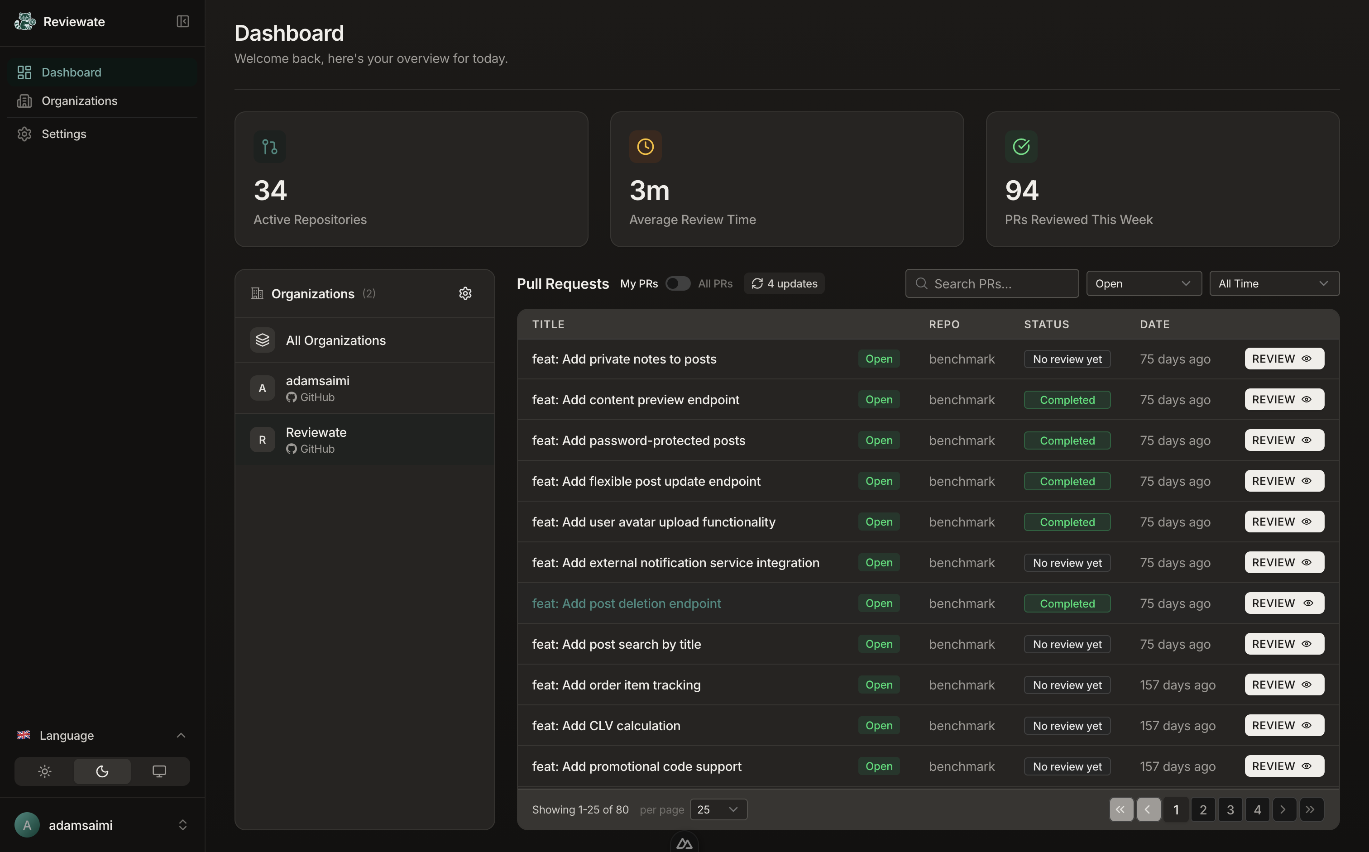Open the Organizations panel settings gear
The width and height of the screenshot is (1369, 852).
(x=465, y=293)
